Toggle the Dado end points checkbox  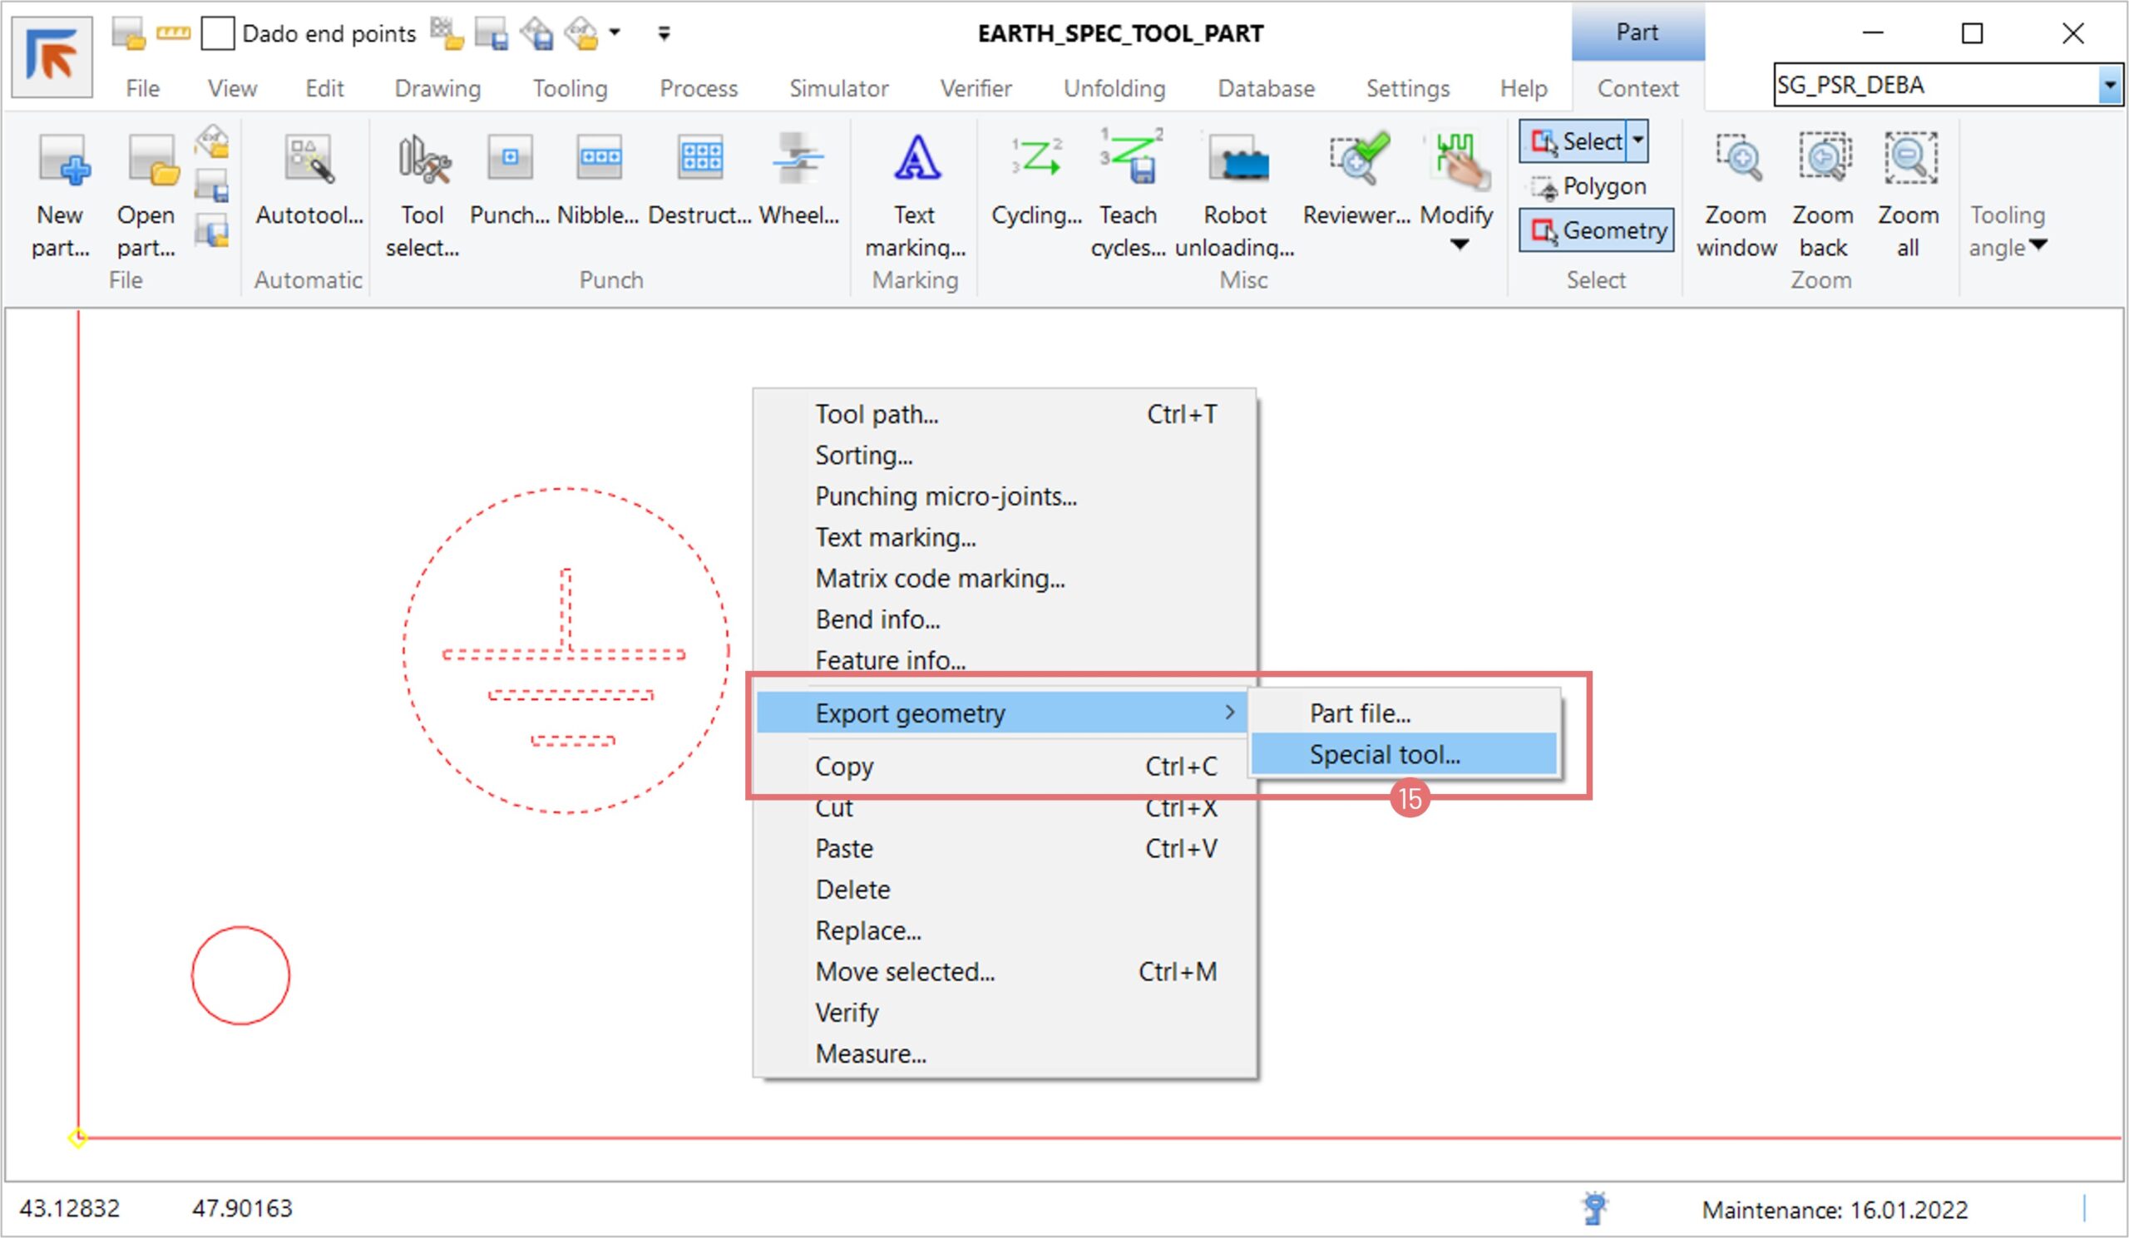click(217, 34)
